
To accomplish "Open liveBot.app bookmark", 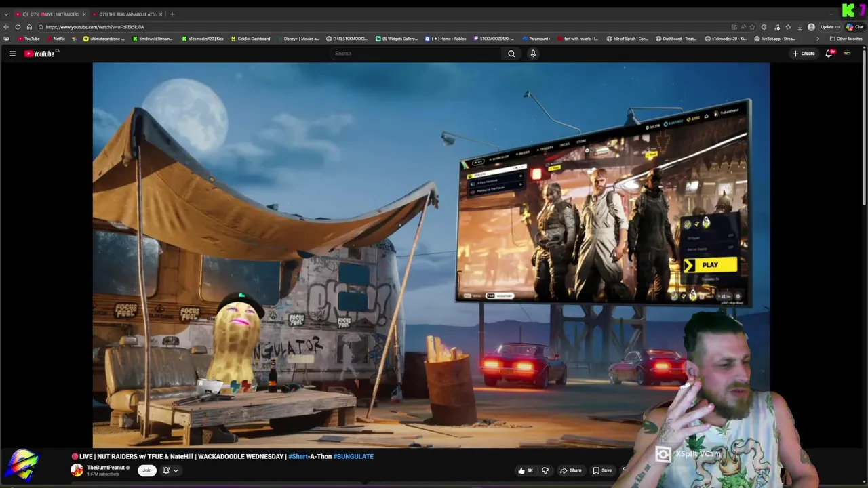I will pos(774,39).
